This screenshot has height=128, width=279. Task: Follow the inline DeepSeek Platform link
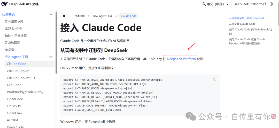coord(181,59)
